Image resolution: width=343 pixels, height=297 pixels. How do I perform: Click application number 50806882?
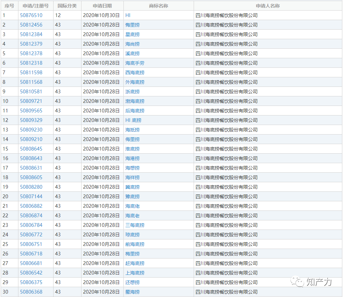(x=31, y=206)
